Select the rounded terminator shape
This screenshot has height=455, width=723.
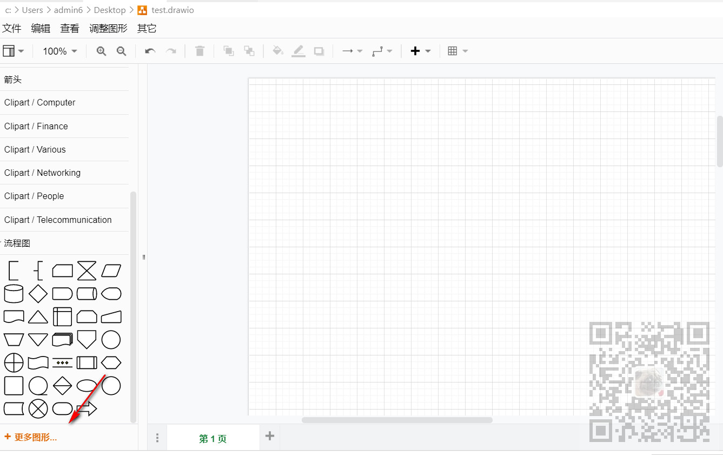[x=62, y=408]
